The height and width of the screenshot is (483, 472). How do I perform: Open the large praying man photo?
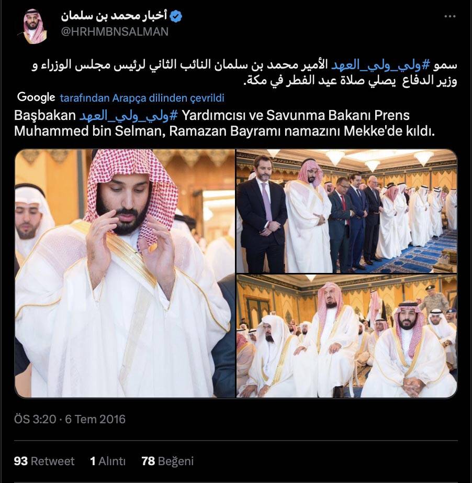125,273
